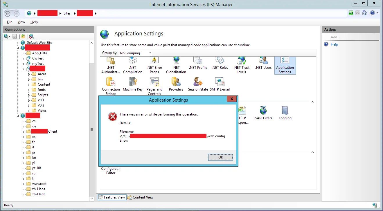Viewport: 383px width, 211px height.
Task: Click the green Refresh Page icon
Action: [x=351, y=13]
